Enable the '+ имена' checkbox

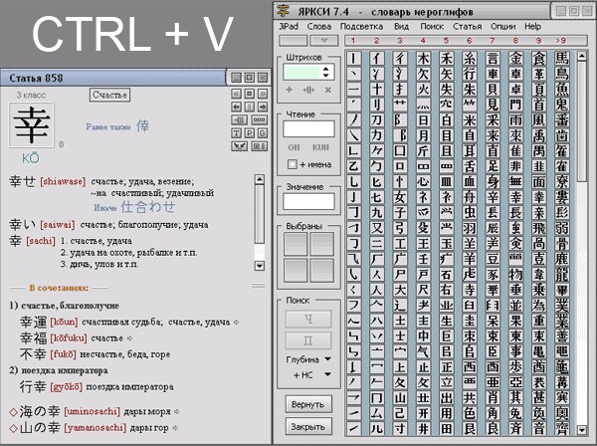(292, 164)
